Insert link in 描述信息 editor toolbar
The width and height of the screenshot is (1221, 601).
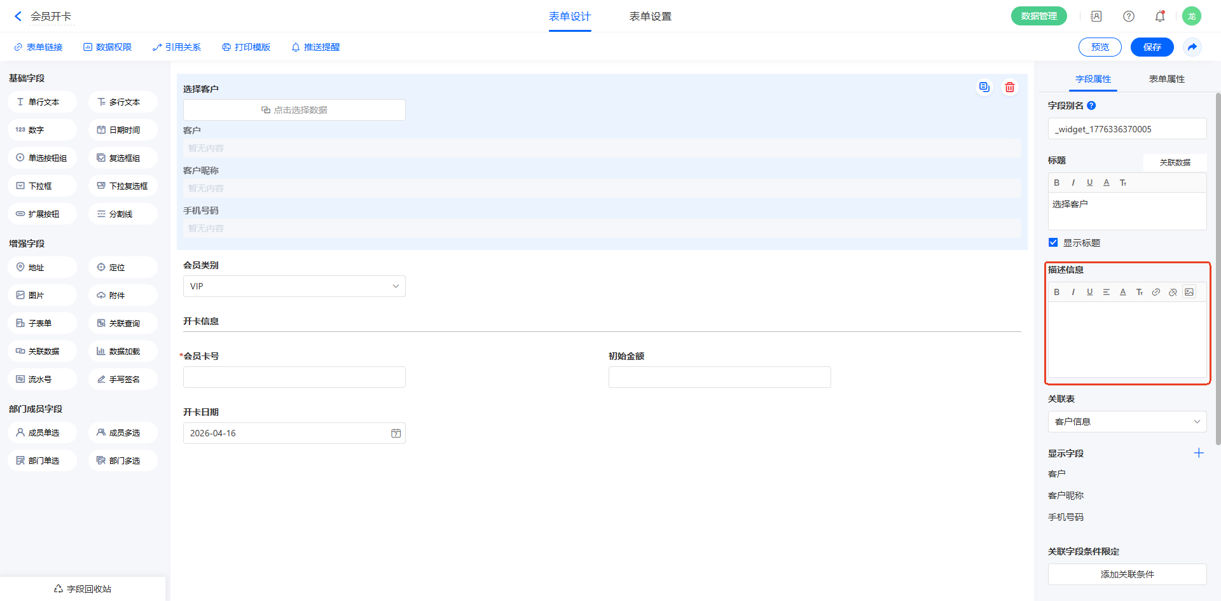(1156, 292)
